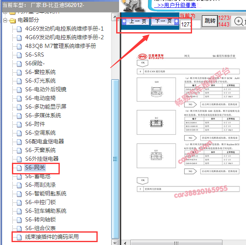Click page icon beside 线束接插件的编码采用
This screenshot has height=245, width=246.
[19, 237]
